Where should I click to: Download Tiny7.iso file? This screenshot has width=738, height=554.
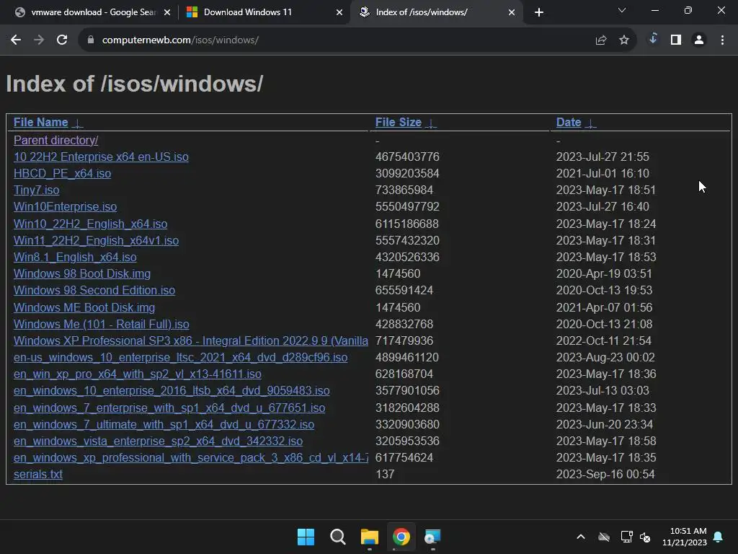click(x=36, y=190)
